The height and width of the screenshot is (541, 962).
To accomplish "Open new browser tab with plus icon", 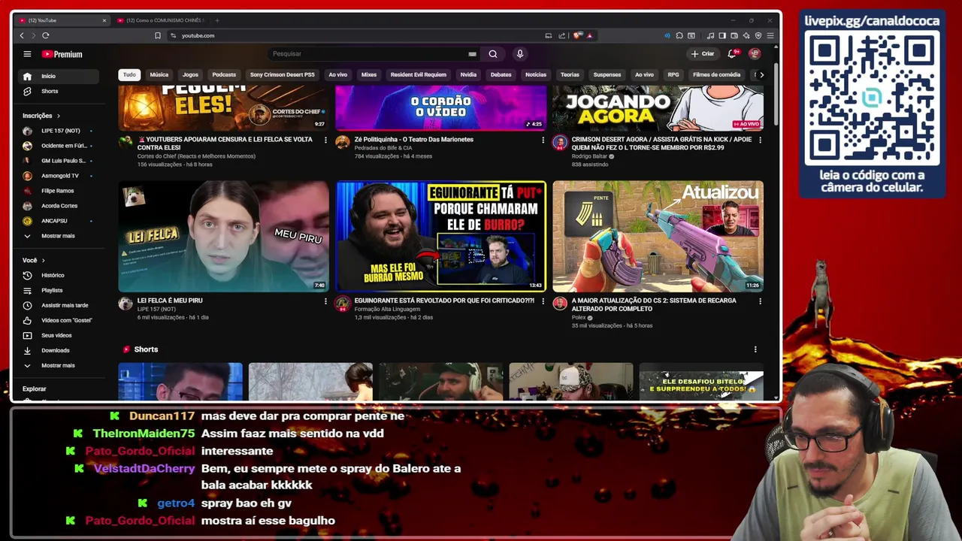I will click(217, 20).
